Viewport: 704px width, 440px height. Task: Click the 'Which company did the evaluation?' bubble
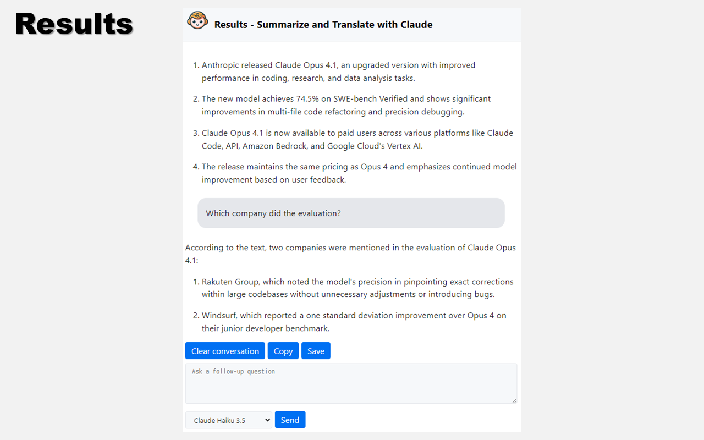click(x=351, y=213)
